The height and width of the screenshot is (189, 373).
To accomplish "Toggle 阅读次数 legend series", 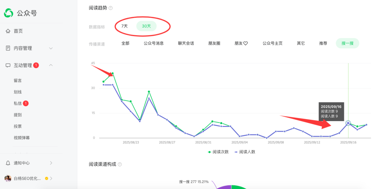I will click(218, 152).
